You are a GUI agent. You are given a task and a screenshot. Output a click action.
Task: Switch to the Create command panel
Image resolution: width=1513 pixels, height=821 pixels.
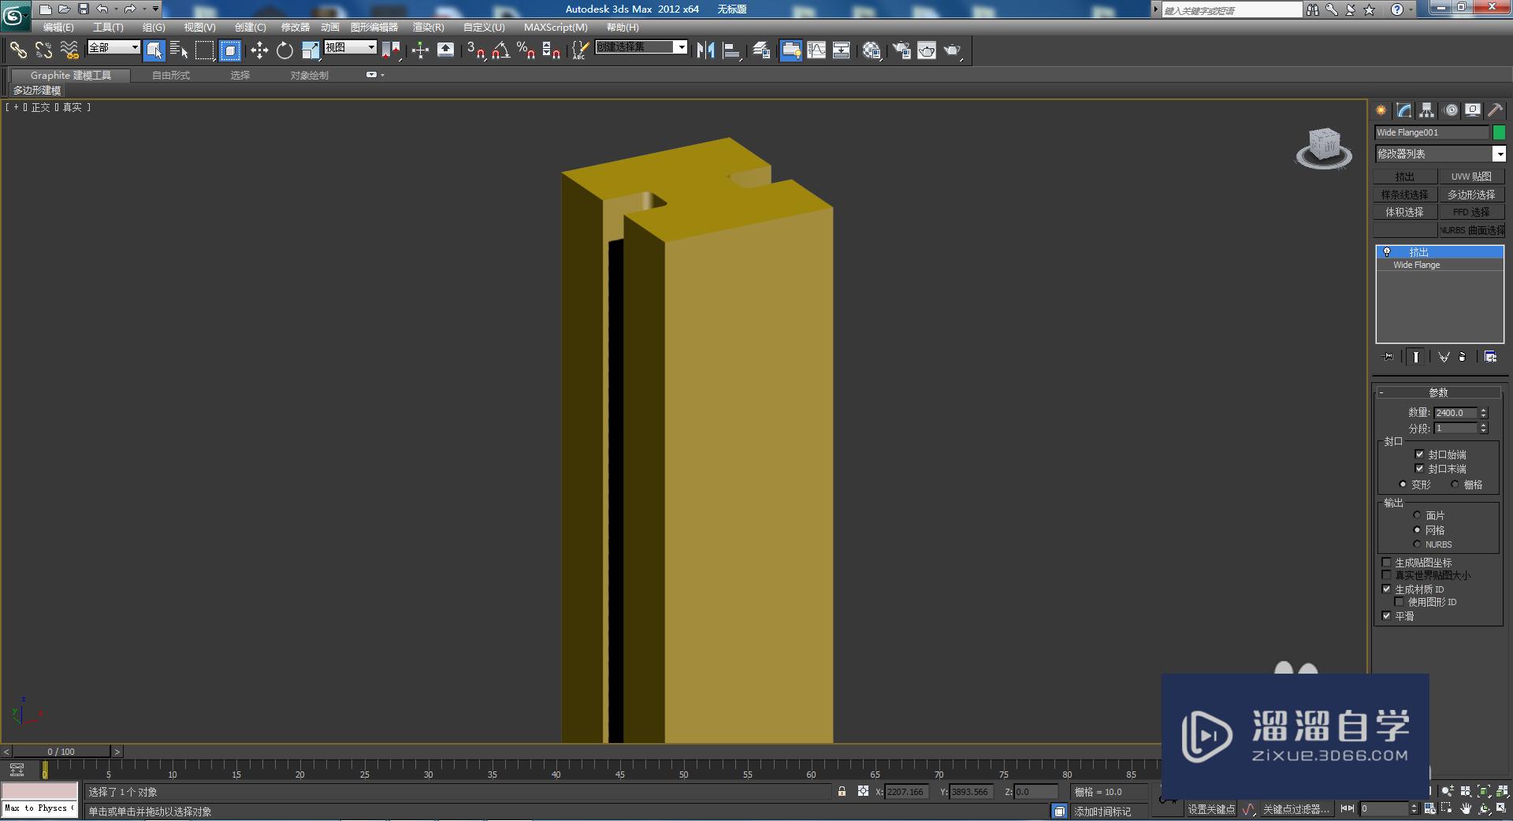coord(1381,110)
